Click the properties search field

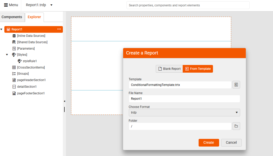pyautogui.click(x=188, y=5)
